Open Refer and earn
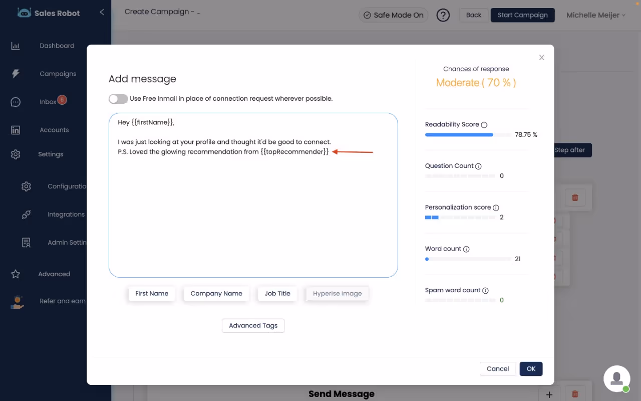This screenshot has height=401, width=641. 17,301
